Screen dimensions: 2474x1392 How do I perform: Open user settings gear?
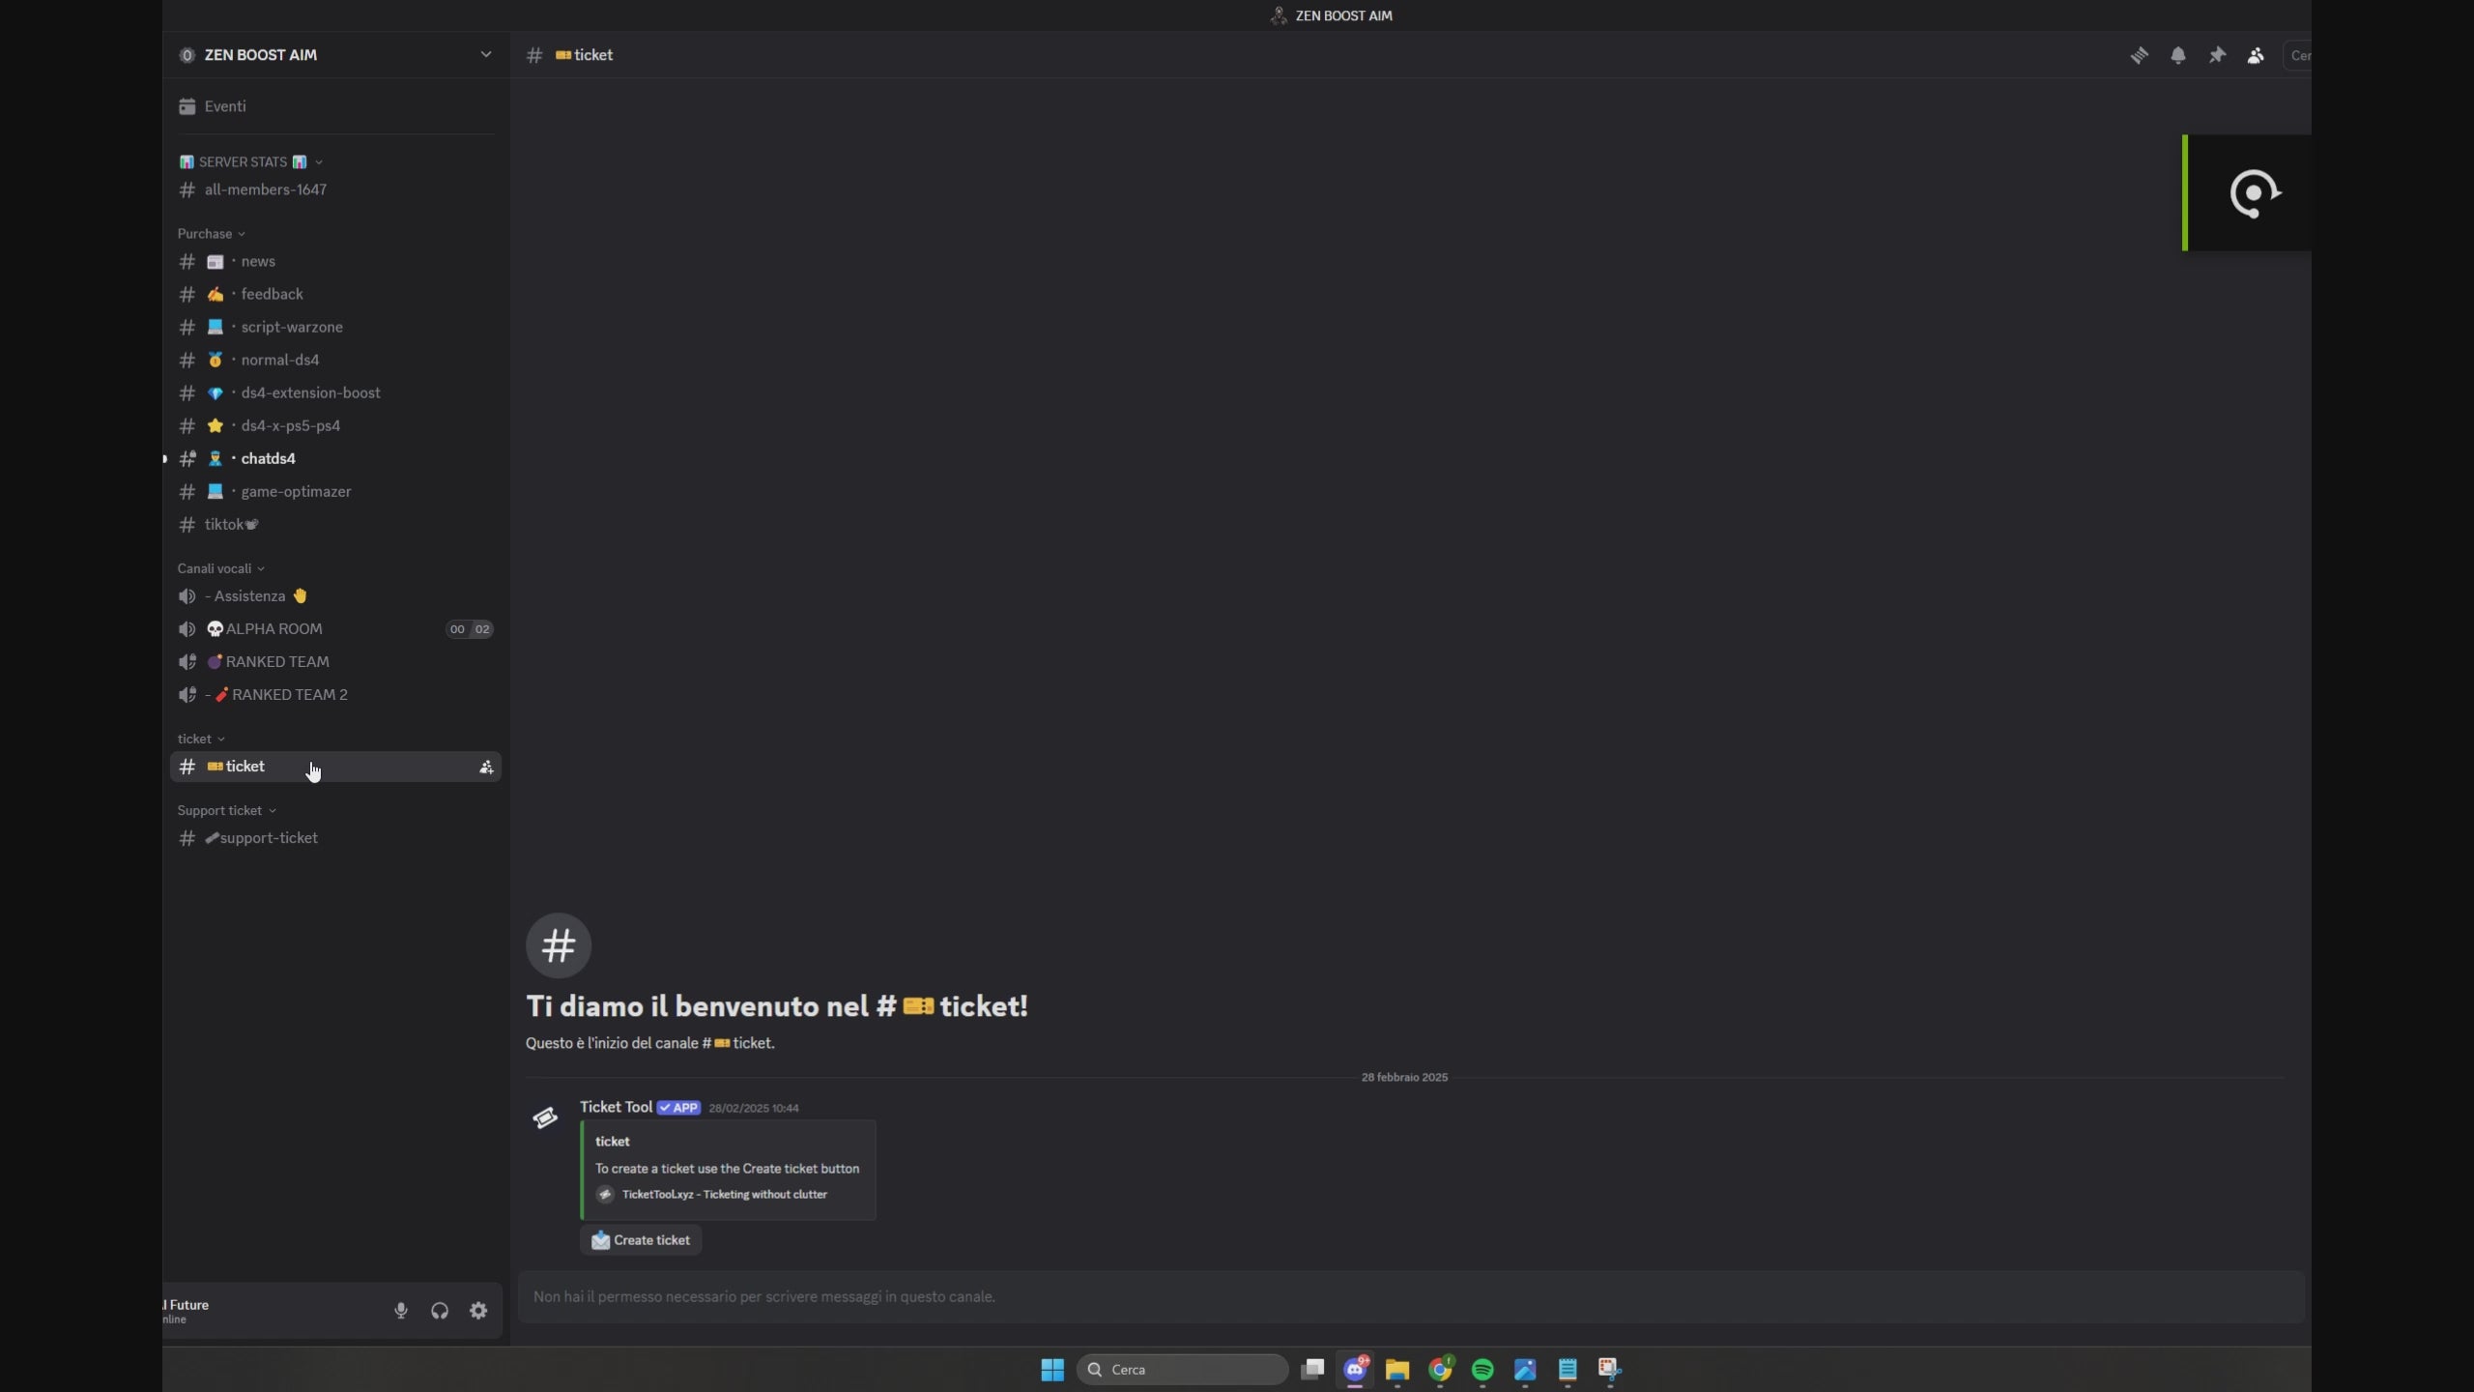point(478,1311)
